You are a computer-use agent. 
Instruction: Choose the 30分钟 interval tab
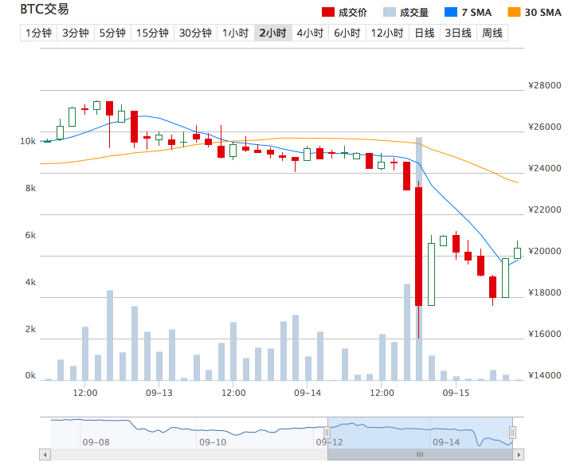coord(195,33)
